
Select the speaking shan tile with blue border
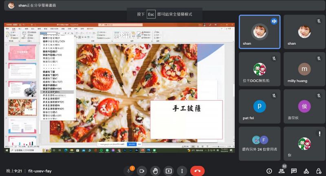tap(260, 32)
